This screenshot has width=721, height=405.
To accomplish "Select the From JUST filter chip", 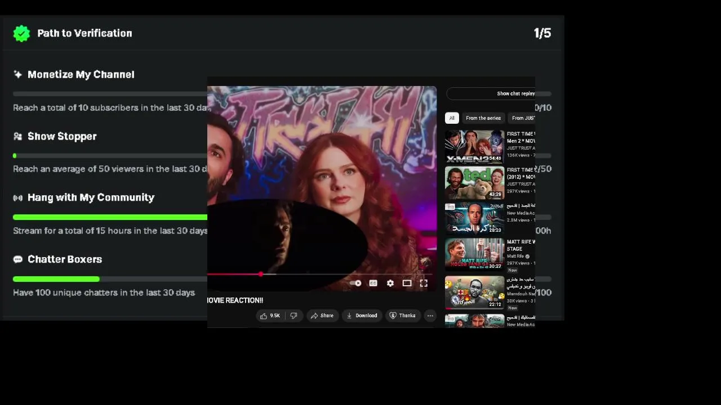I will tap(522, 118).
